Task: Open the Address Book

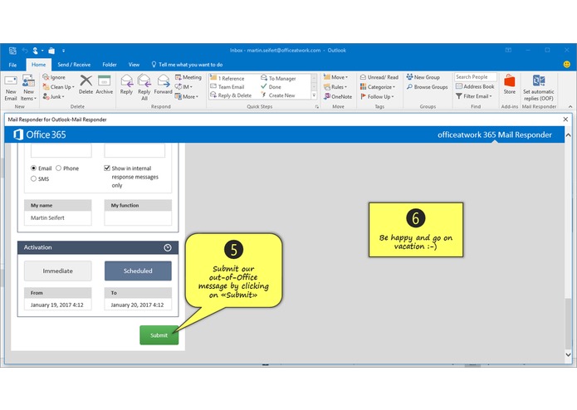Action: (x=475, y=86)
